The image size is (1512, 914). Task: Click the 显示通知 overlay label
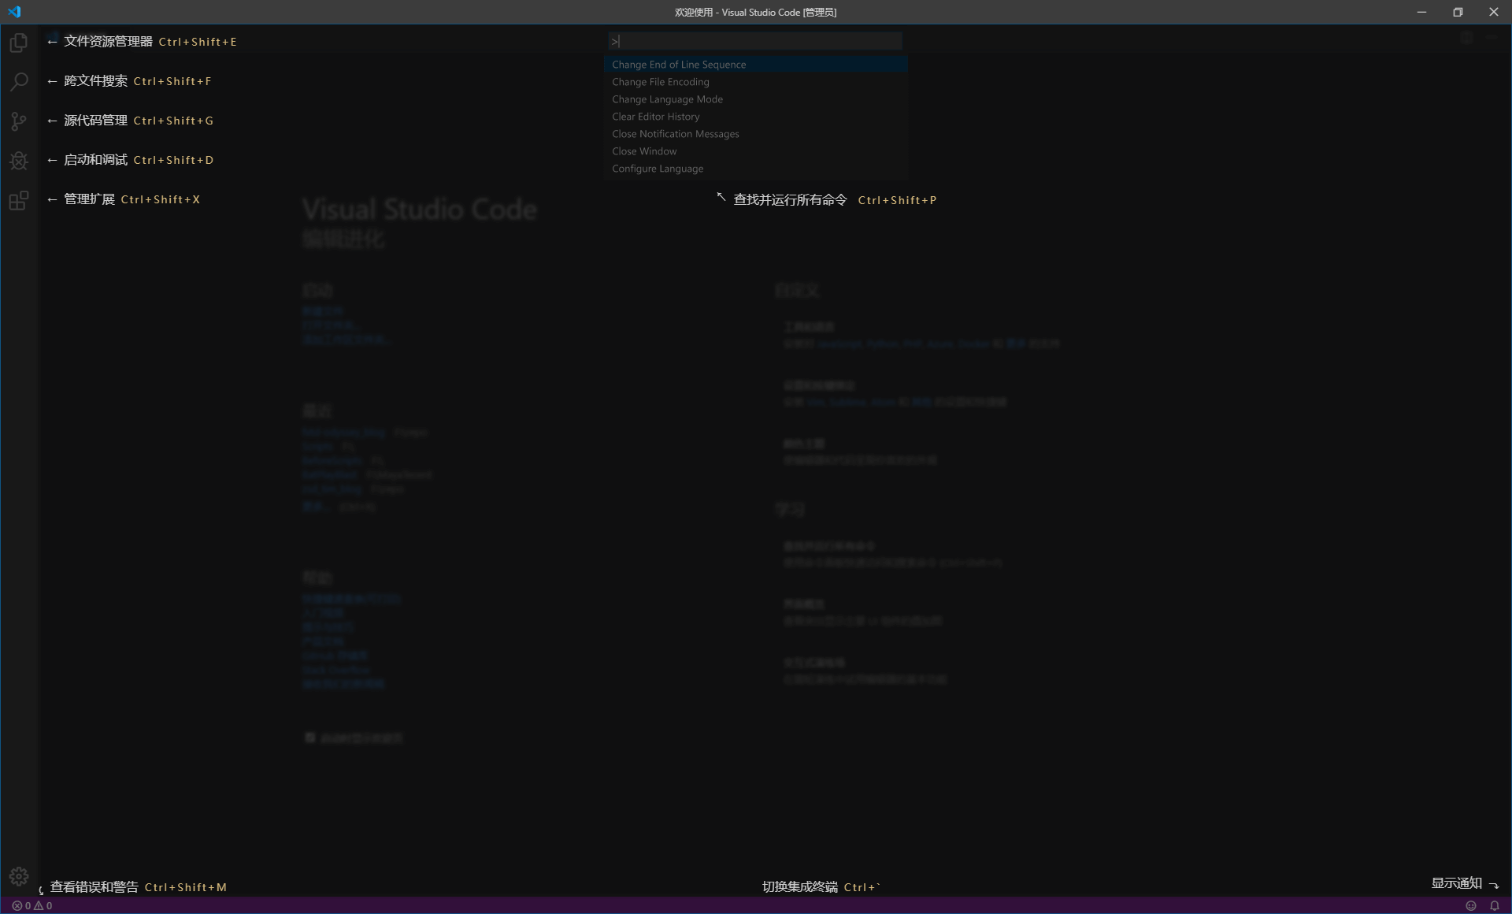[1465, 883]
